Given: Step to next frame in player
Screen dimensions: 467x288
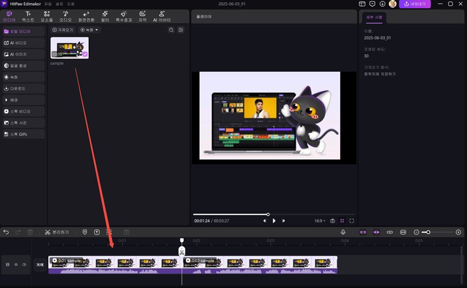Looking at the screenshot, I should pos(283,221).
